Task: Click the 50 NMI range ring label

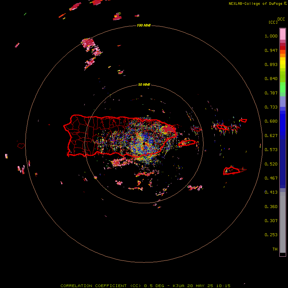Action: pyautogui.click(x=144, y=85)
